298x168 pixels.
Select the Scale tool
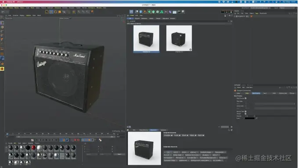59,12
